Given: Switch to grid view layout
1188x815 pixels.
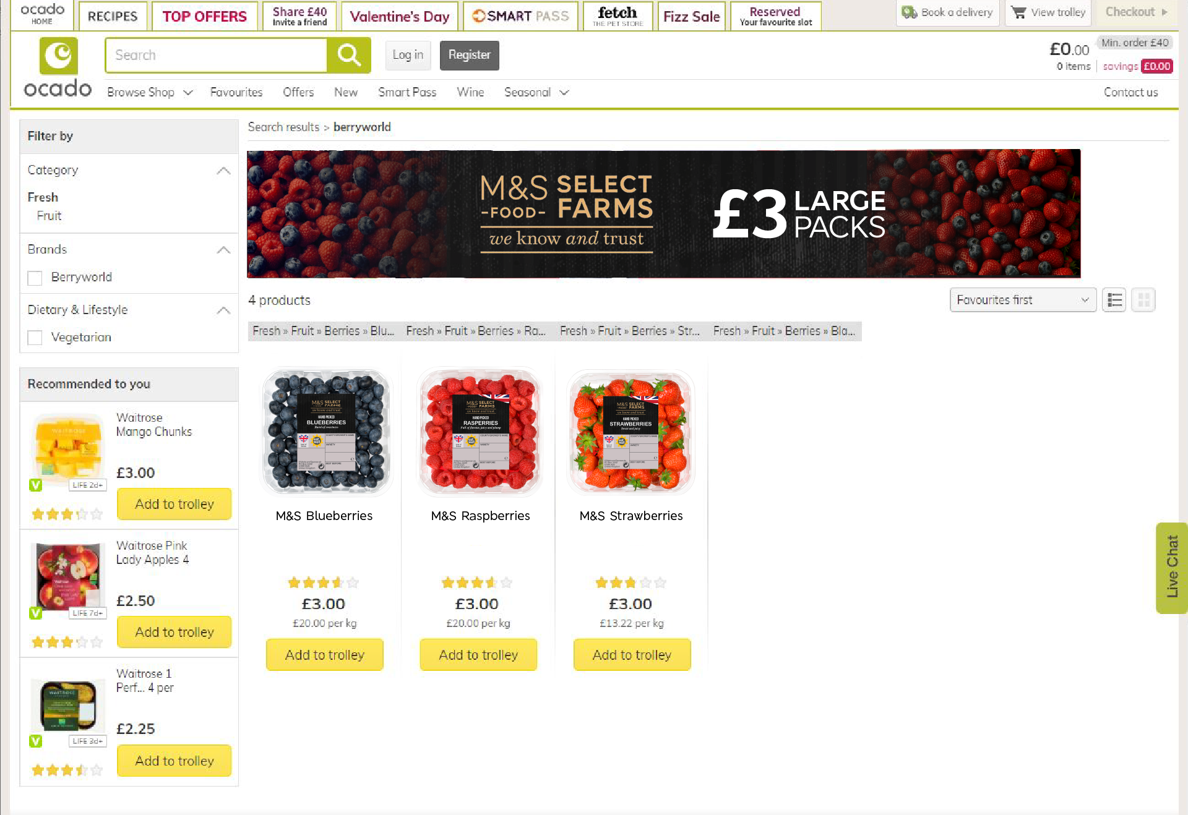Looking at the screenshot, I should 1143,300.
